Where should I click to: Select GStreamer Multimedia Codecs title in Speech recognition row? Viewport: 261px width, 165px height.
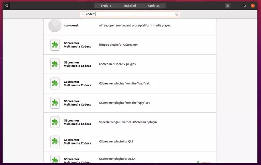pyautogui.click(x=77, y=122)
